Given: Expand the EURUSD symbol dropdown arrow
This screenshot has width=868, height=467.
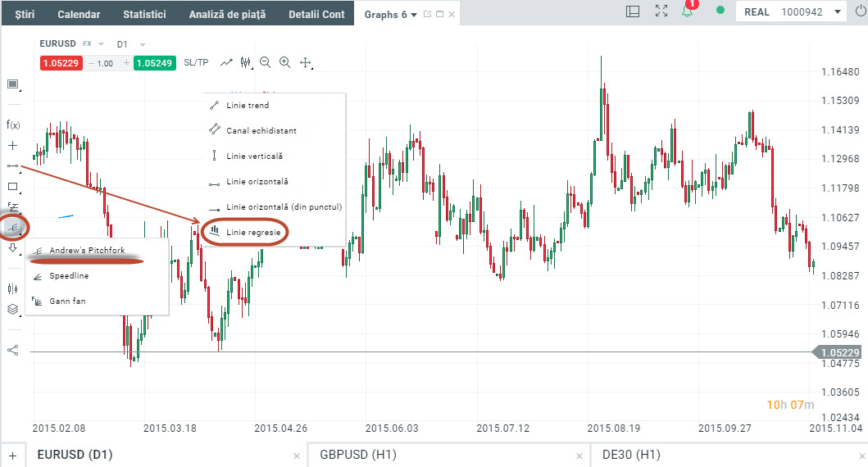Looking at the screenshot, I should point(101,43).
